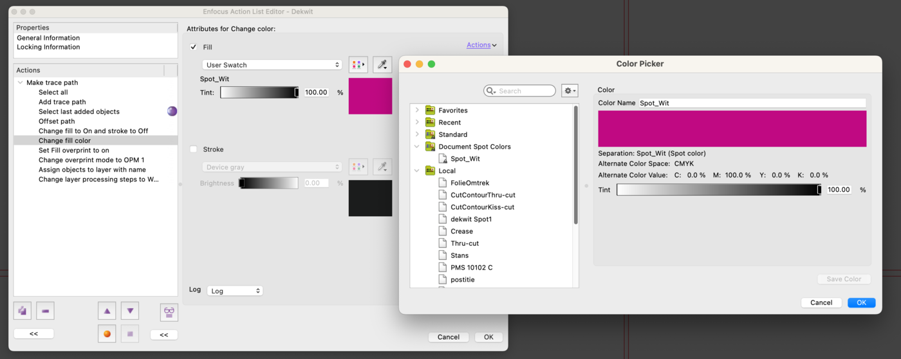
Task: Click the Local folder icon
Action: pyautogui.click(x=430, y=170)
